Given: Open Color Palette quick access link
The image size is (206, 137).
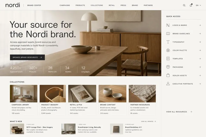Looking at the screenshot, I should pos(183,50).
